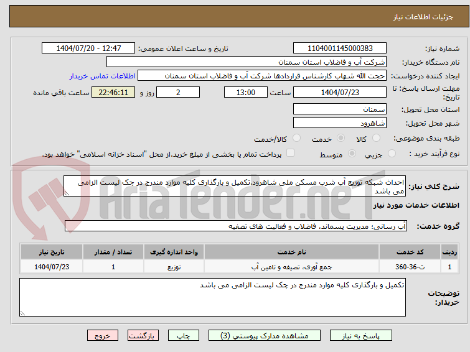Image resolution: width=470 pixels, height=352 pixels.
Task: Click the استان محل تحویل field سمنان
Action: pos(340,109)
